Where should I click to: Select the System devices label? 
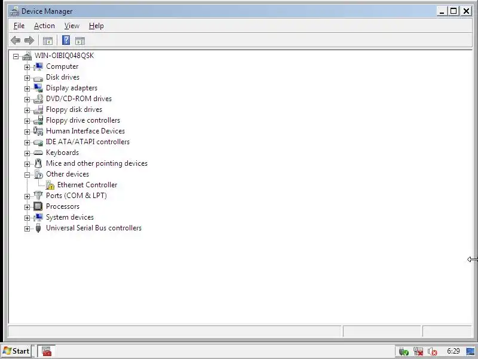(70, 217)
